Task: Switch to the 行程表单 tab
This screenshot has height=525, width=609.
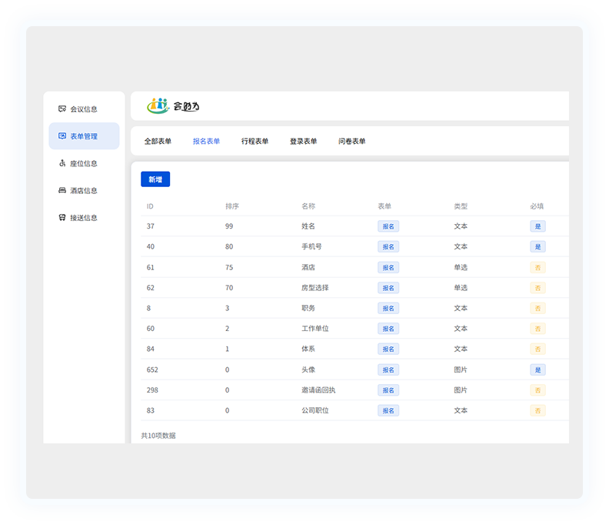Action: click(255, 141)
